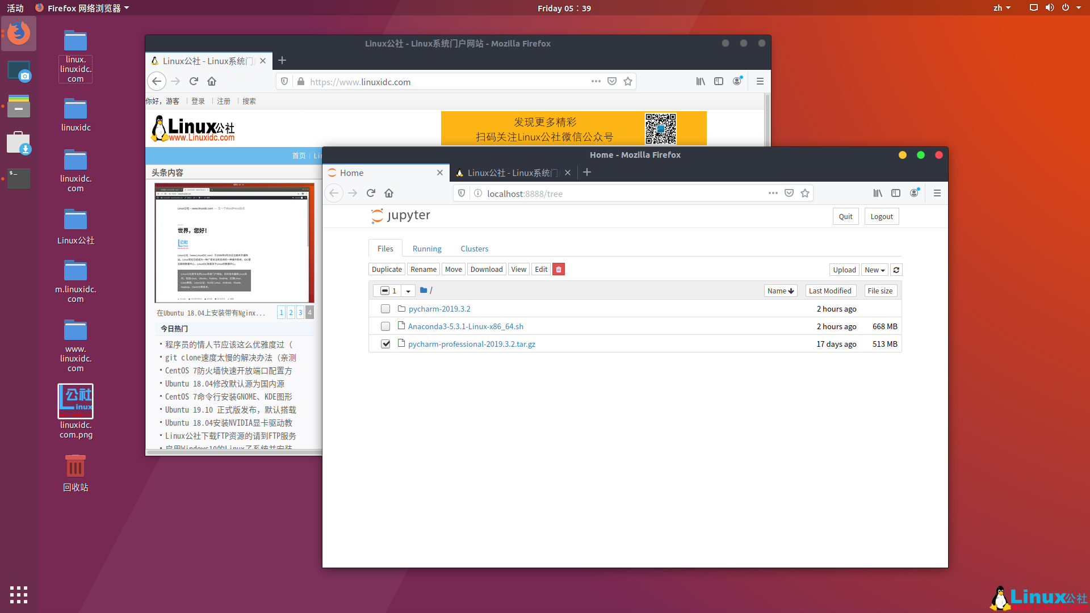Click the Edit button
Image resolution: width=1090 pixels, height=613 pixels.
[x=542, y=270]
